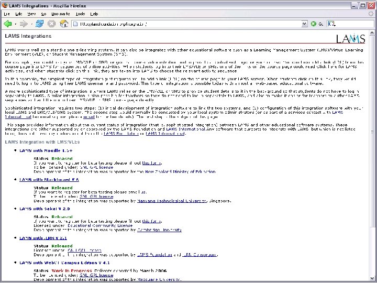The height and width of the screenshot is (283, 377).
Task: Click the page icon in the address bar
Action: pos(75,24)
